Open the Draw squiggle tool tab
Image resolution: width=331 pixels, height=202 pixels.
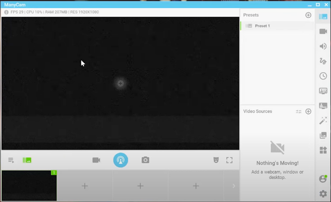(323, 61)
